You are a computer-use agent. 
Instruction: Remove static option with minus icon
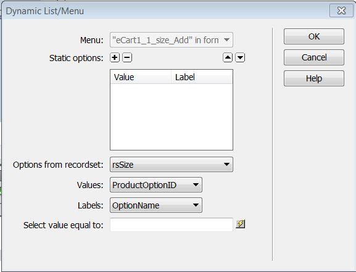[x=127, y=57]
